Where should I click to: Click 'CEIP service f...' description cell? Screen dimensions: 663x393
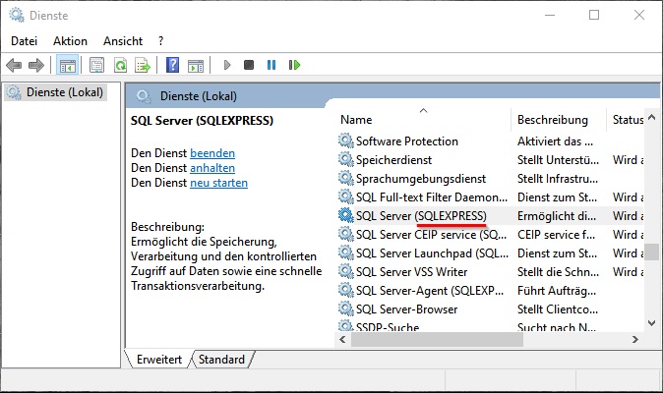click(556, 234)
